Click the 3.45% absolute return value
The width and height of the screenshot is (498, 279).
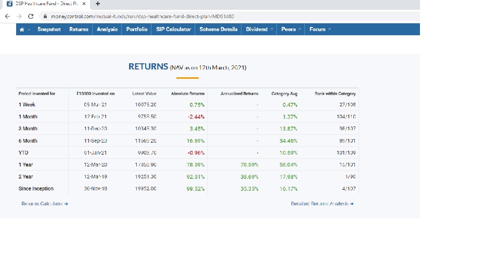point(197,129)
